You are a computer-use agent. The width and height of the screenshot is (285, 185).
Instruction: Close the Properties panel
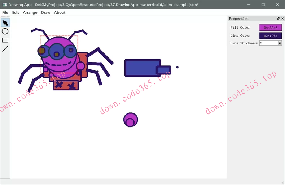coord(282,18)
